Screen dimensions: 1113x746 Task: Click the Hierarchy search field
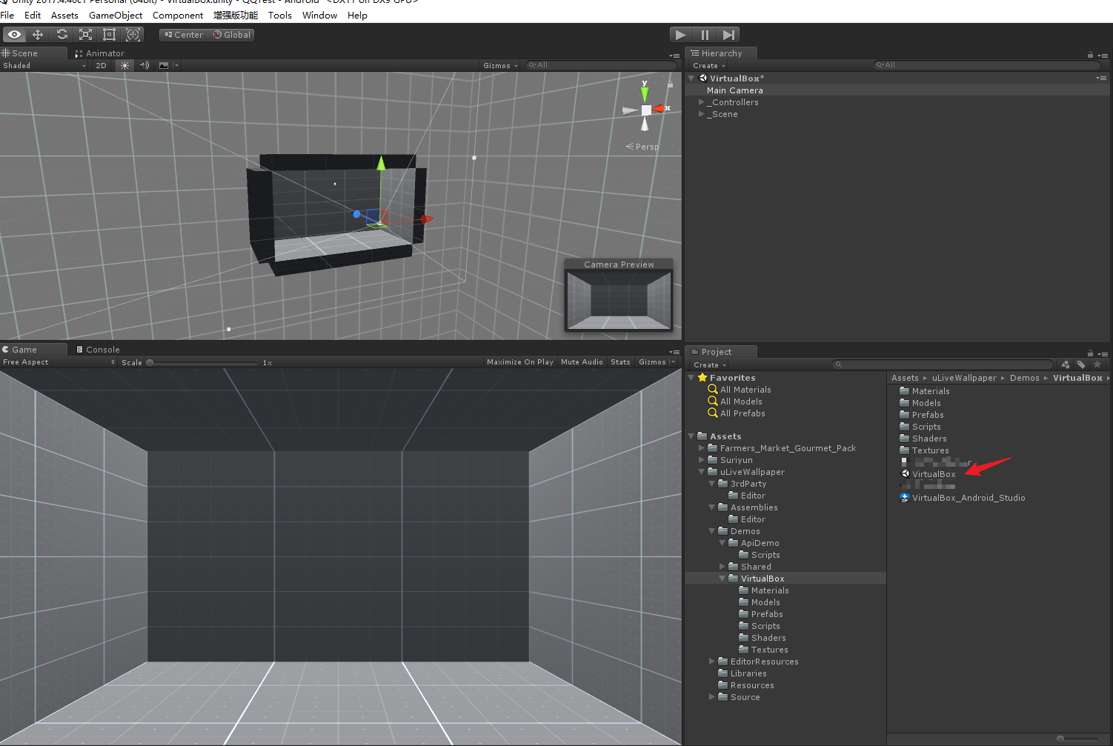tap(986, 65)
